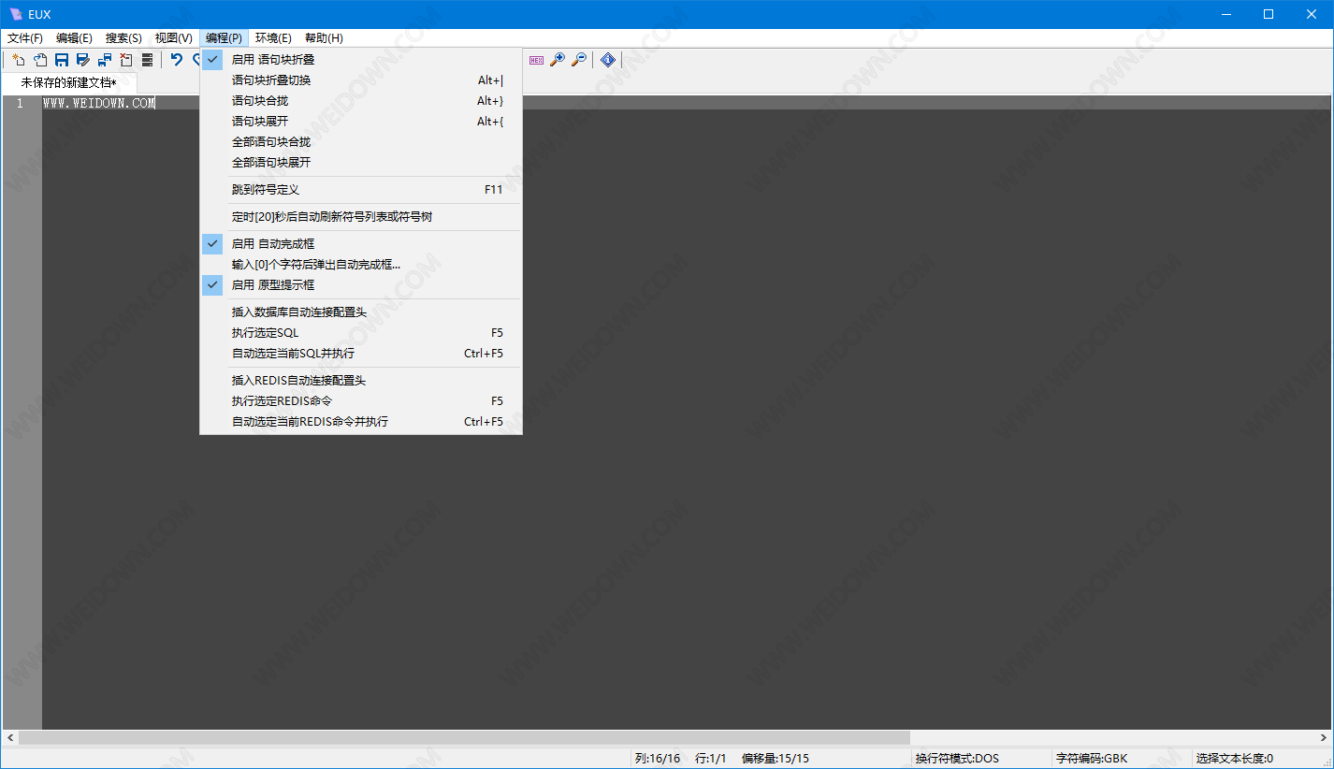The image size is (1334, 769).
Task: Open the 视图(V) menu
Action: pyautogui.click(x=174, y=38)
